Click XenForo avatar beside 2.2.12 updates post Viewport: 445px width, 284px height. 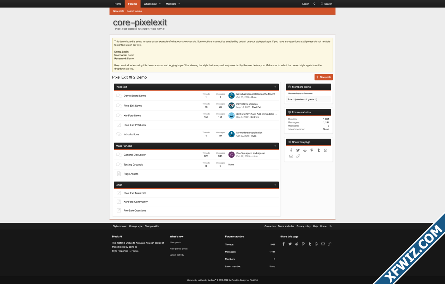point(231,115)
